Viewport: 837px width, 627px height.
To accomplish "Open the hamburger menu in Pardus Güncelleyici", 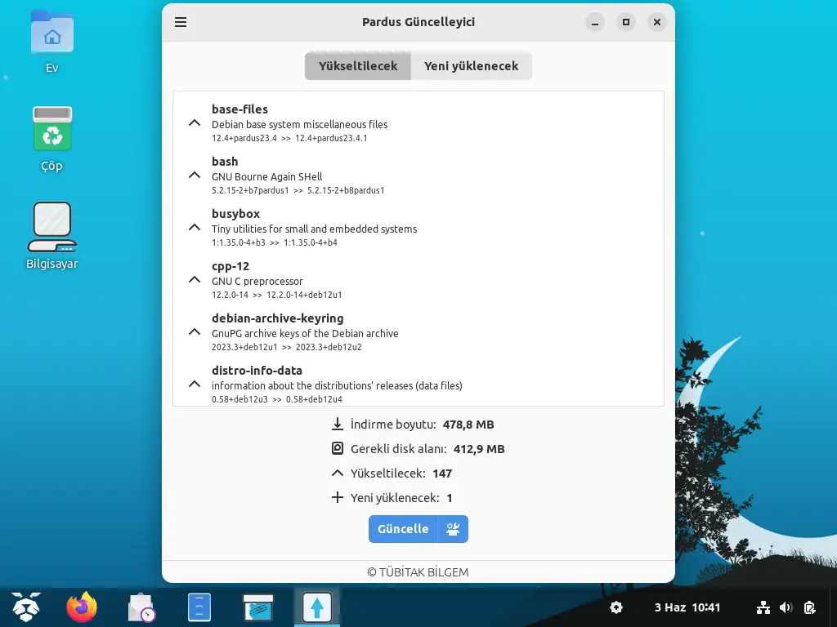I will [x=181, y=22].
